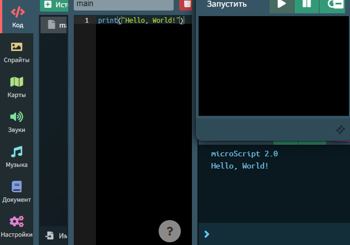Click the microScript 2.0 console text
Image resolution: width=350 pixels, height=245 pixels.
click(x=245, y=154)
